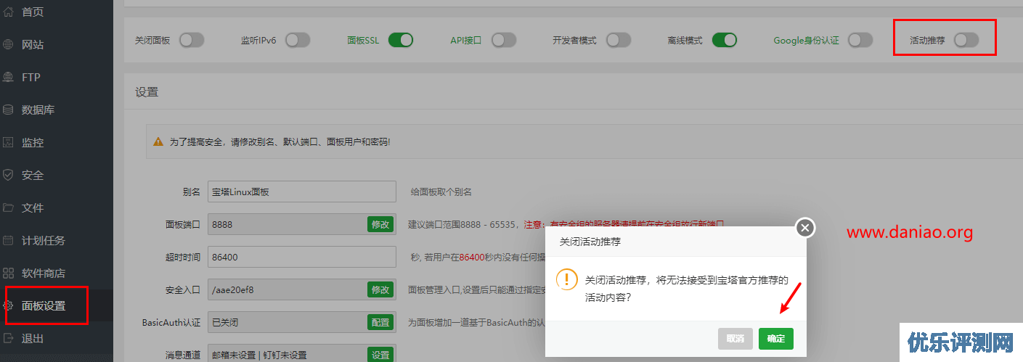Viewport: 1023px width, 362px height.
Task: Click 修改 next to the 面板端口 field
Action: coord(380,224)
